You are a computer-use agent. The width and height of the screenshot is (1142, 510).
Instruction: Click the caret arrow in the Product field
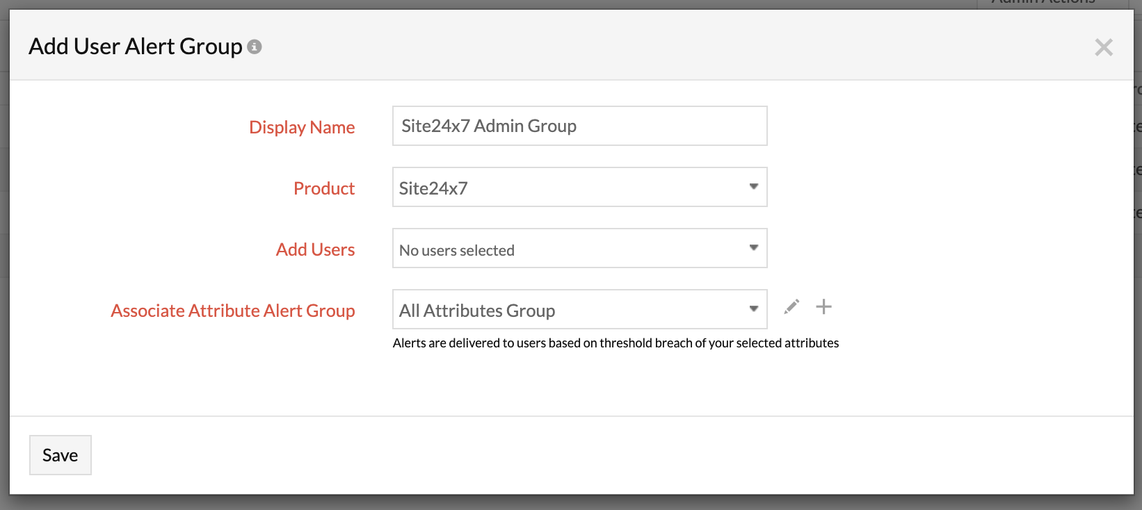[x=753, y=187]
